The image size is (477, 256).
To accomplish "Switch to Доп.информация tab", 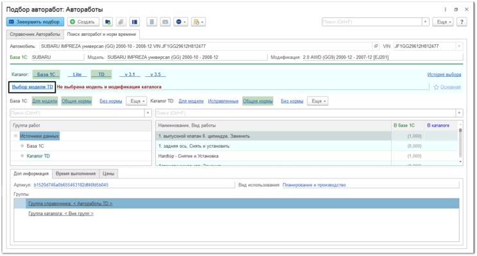I will pos(31,173).
